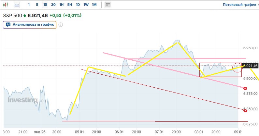Click the 07.01 date marker on time axis
Screen dimensions: 259x136
159,132
